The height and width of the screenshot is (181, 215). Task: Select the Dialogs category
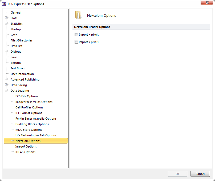pos(16,52)
